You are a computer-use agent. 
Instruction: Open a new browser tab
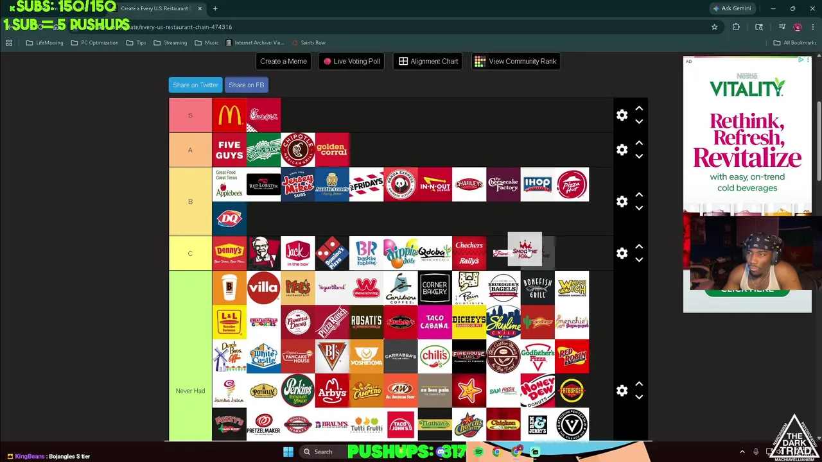(x=215, y=8)
